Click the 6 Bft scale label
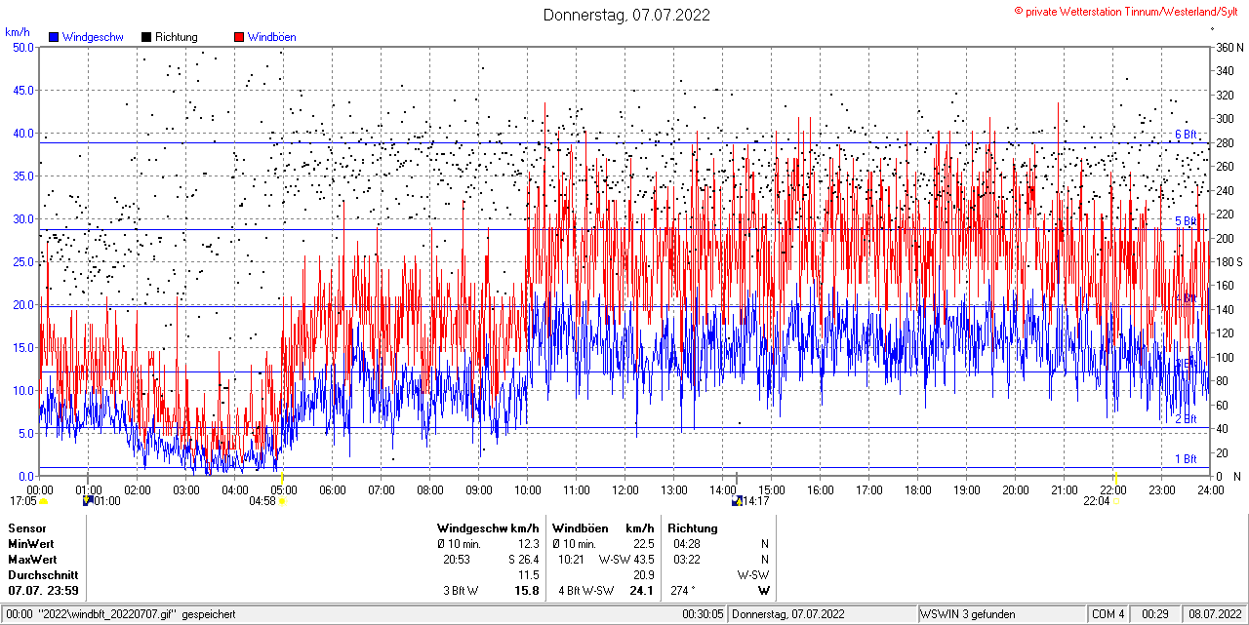 pos(1186,135)
